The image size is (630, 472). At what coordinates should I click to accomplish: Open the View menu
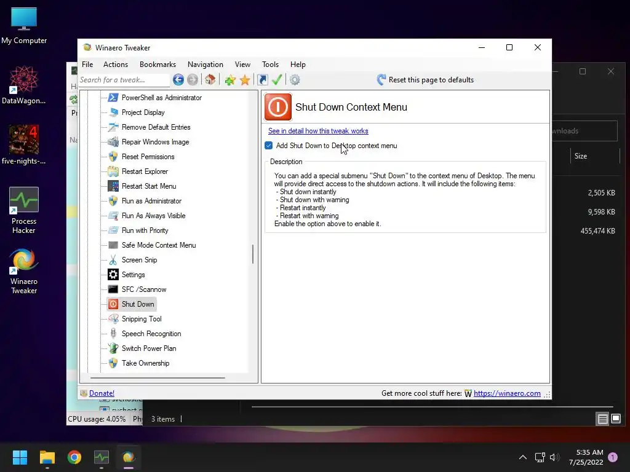coord(242,65)
